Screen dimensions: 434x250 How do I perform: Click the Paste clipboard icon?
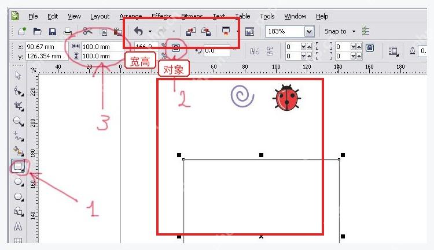[118, 32]
